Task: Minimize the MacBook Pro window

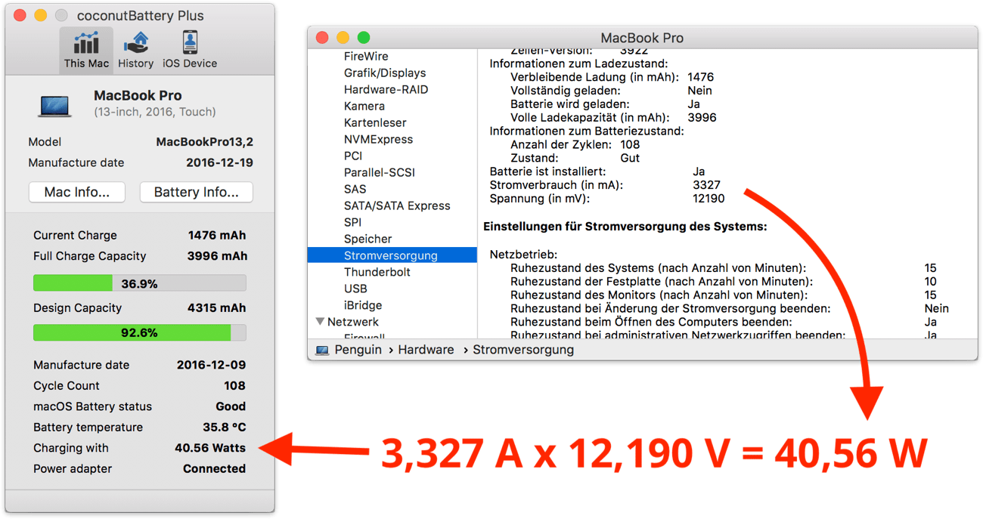Action: tap(343, 37)
